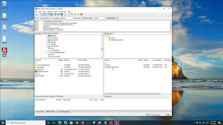Viewport: 223px width, 125px height.
Task: Expand the Google Drive node in local tree
Action: pos(47,46)
